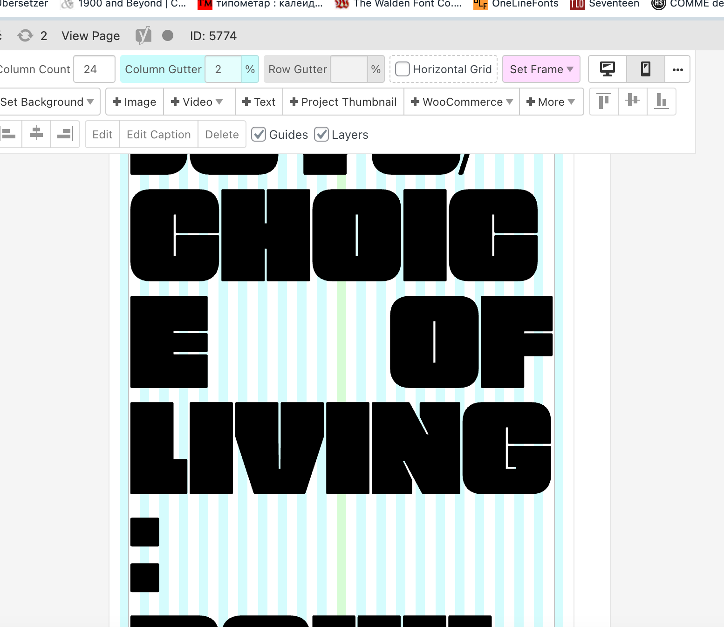Open the three-dots options menu

677,69
